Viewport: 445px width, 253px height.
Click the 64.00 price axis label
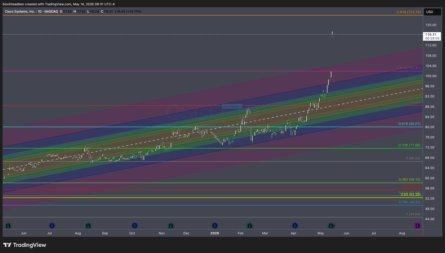point(430,168)
